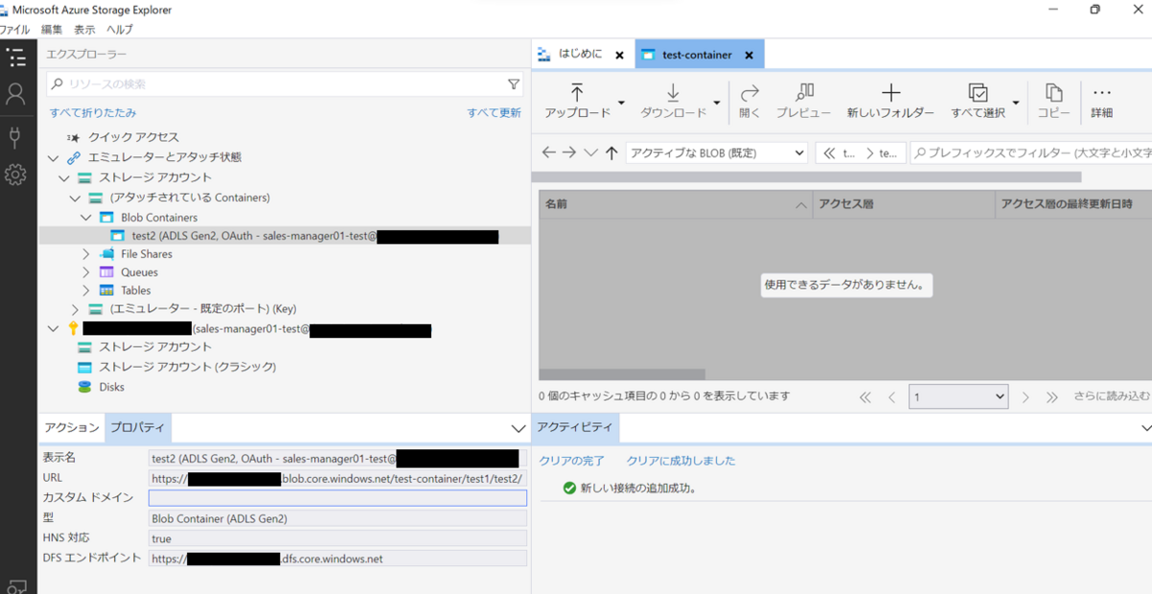The image size is (1152, 594).
Task: Click the Open (開く) toolbar icon
Action: point(750,101)
